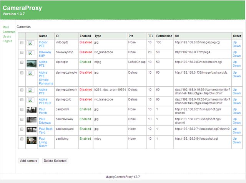Check the Paul Driveway row checkbox
The image size is (246, 183).
[22, 119]
